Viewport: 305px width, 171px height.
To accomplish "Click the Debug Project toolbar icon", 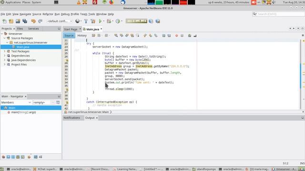I will pyautogui.click(x=109, y=21).
